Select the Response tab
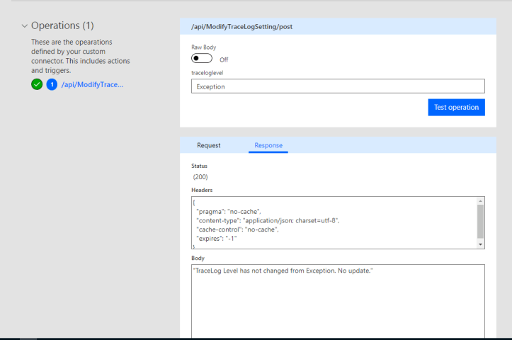512x340 pixels. [x=268, y=145]
